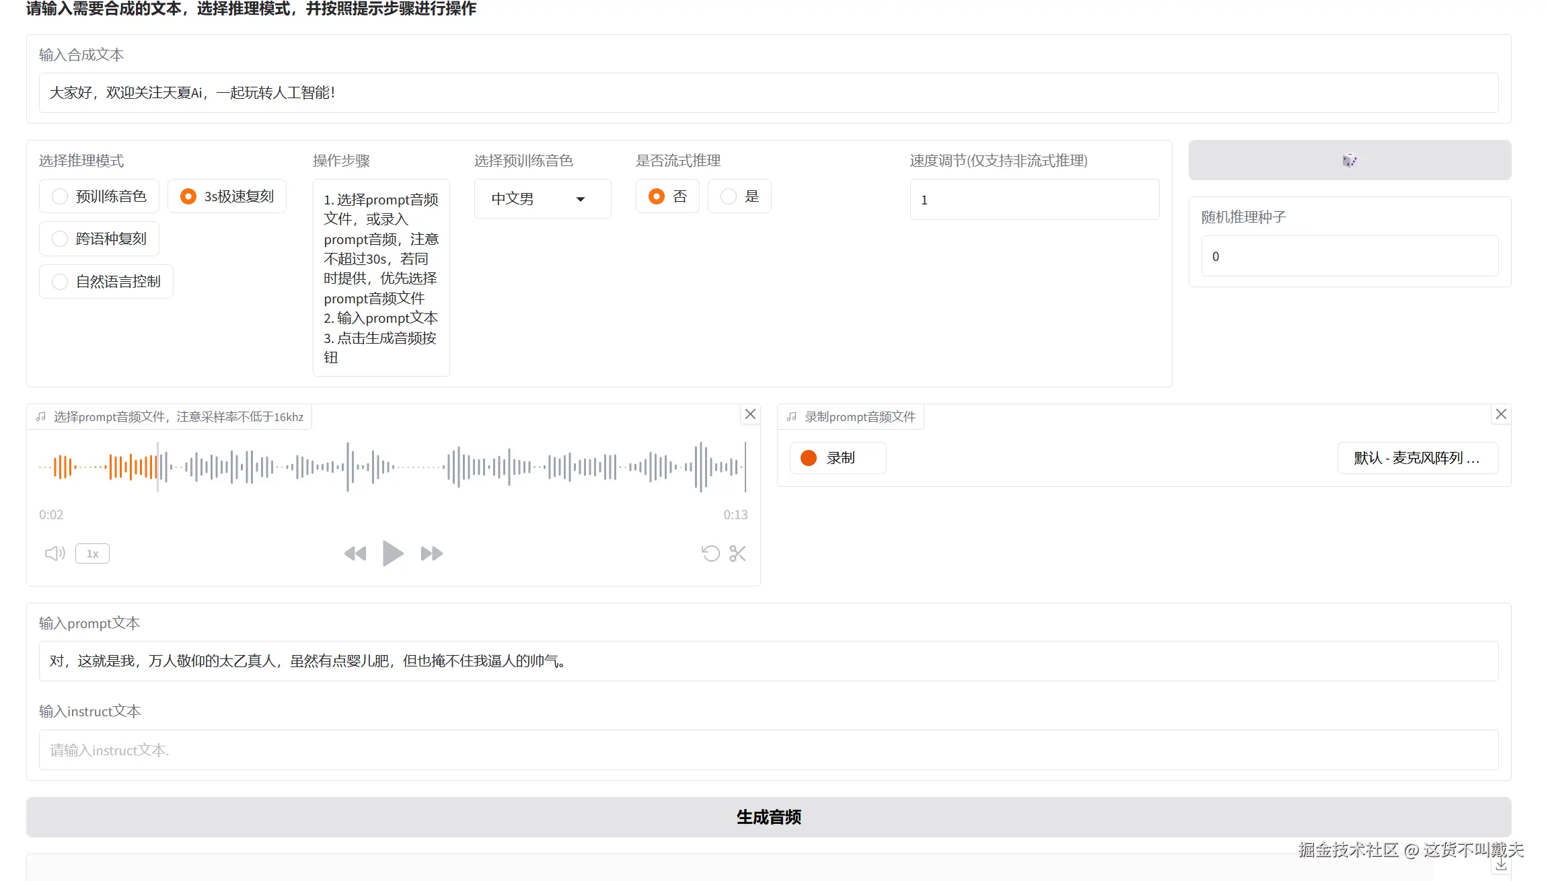Open the 默认 - 麦克风阵列 microphone selector
The image size is (1546, 881).
[1416, 458]
